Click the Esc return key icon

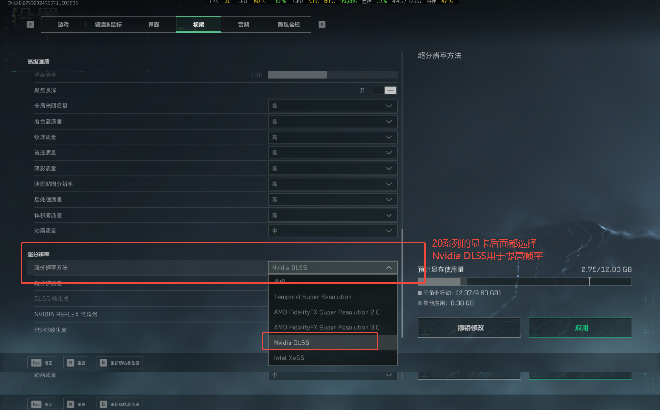pos(37,363)
